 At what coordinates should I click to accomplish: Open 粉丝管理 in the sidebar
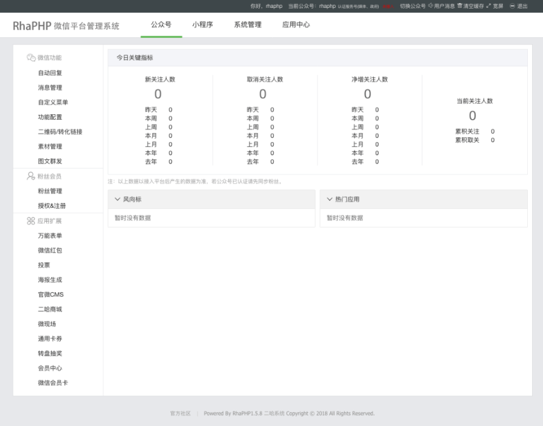(50, 191)
